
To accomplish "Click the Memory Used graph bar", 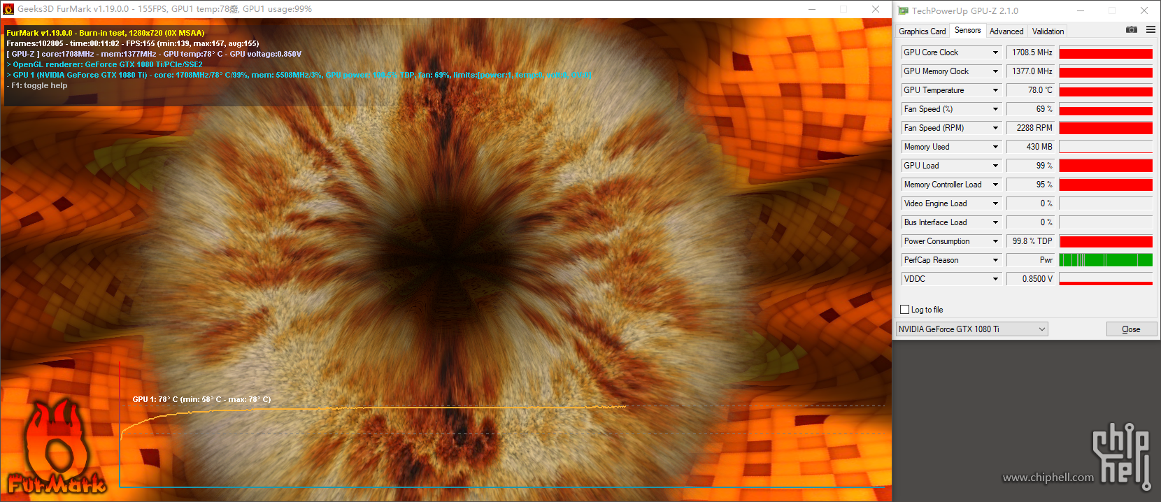I will pos(1106,147).
